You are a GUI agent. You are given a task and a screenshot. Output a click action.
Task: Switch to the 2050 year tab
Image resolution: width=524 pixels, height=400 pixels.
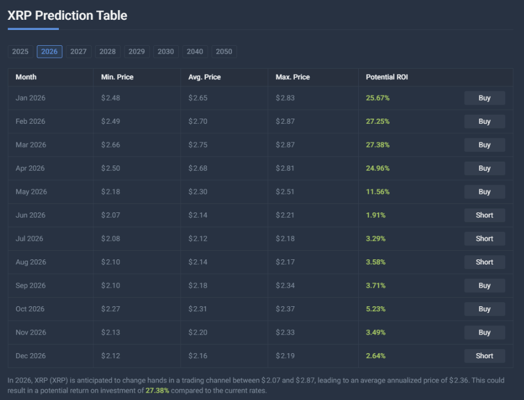click(x=224, y=51)
